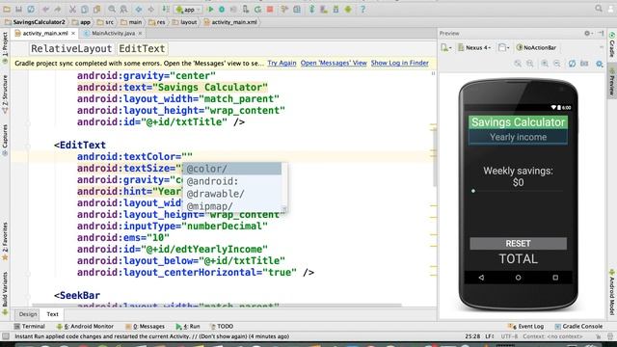617x347 pixels.
Task: Open the Gradle Console
Action: click(578, 327)
